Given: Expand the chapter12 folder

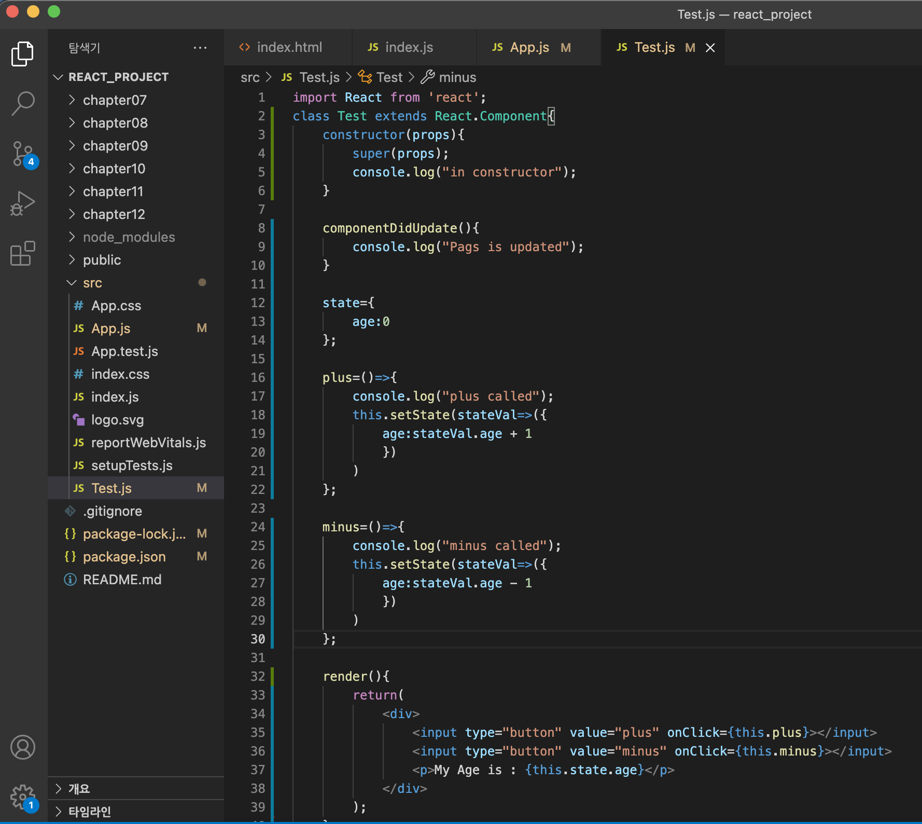Looking at the screenshot, I should tap(72, 214).
